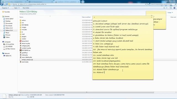177x99 pixels.
Task: Open the Organize menu
Action: (x=5, y=8)
